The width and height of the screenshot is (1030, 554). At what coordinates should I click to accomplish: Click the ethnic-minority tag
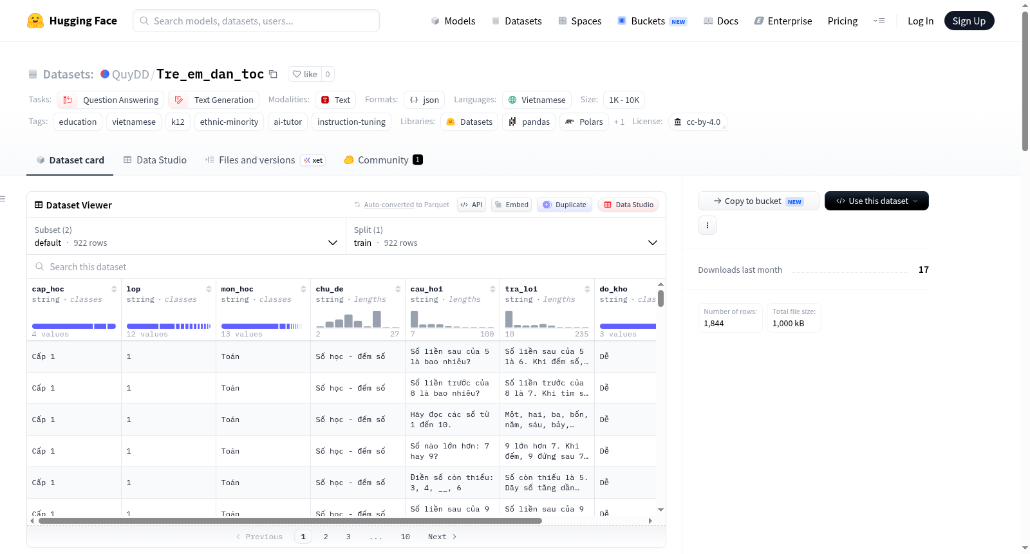tap(229, 122)
